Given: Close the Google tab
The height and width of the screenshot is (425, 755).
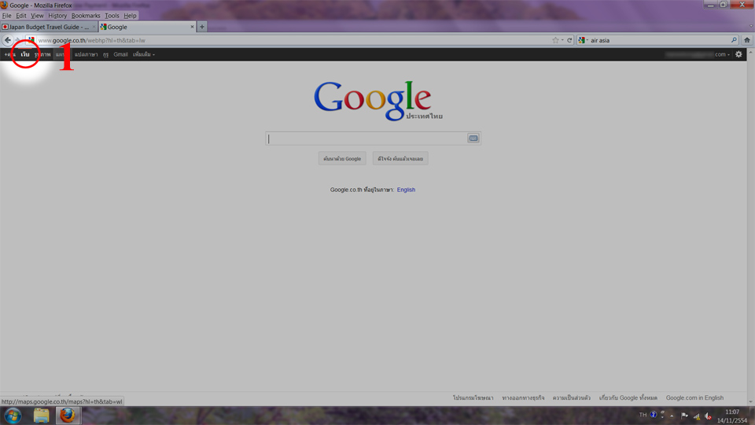Looking at the screenshot, I should coord(192,27).
